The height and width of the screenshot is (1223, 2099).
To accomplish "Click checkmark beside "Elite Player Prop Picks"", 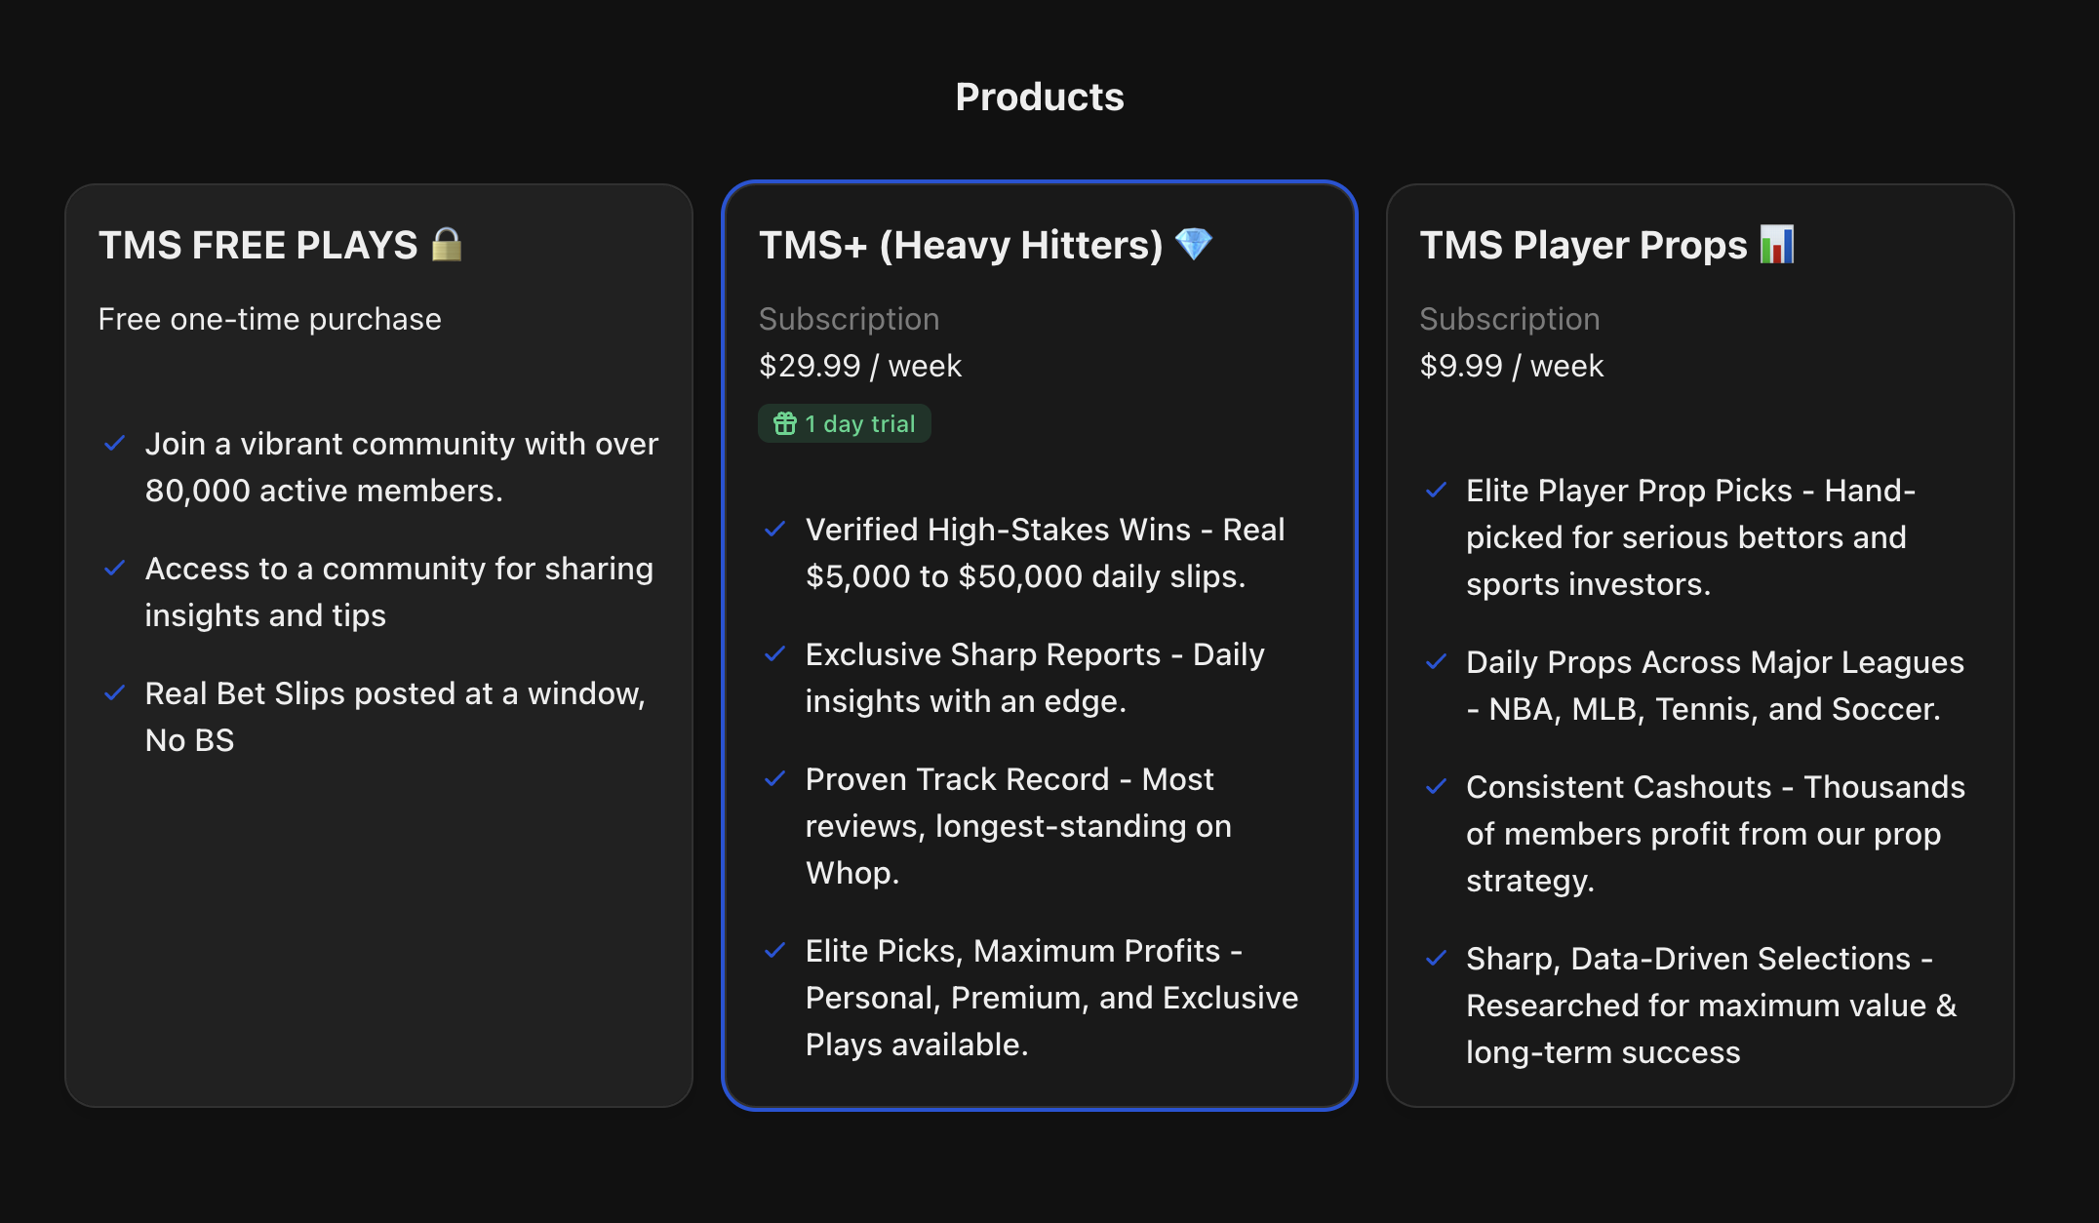I will coord(1436,491).
